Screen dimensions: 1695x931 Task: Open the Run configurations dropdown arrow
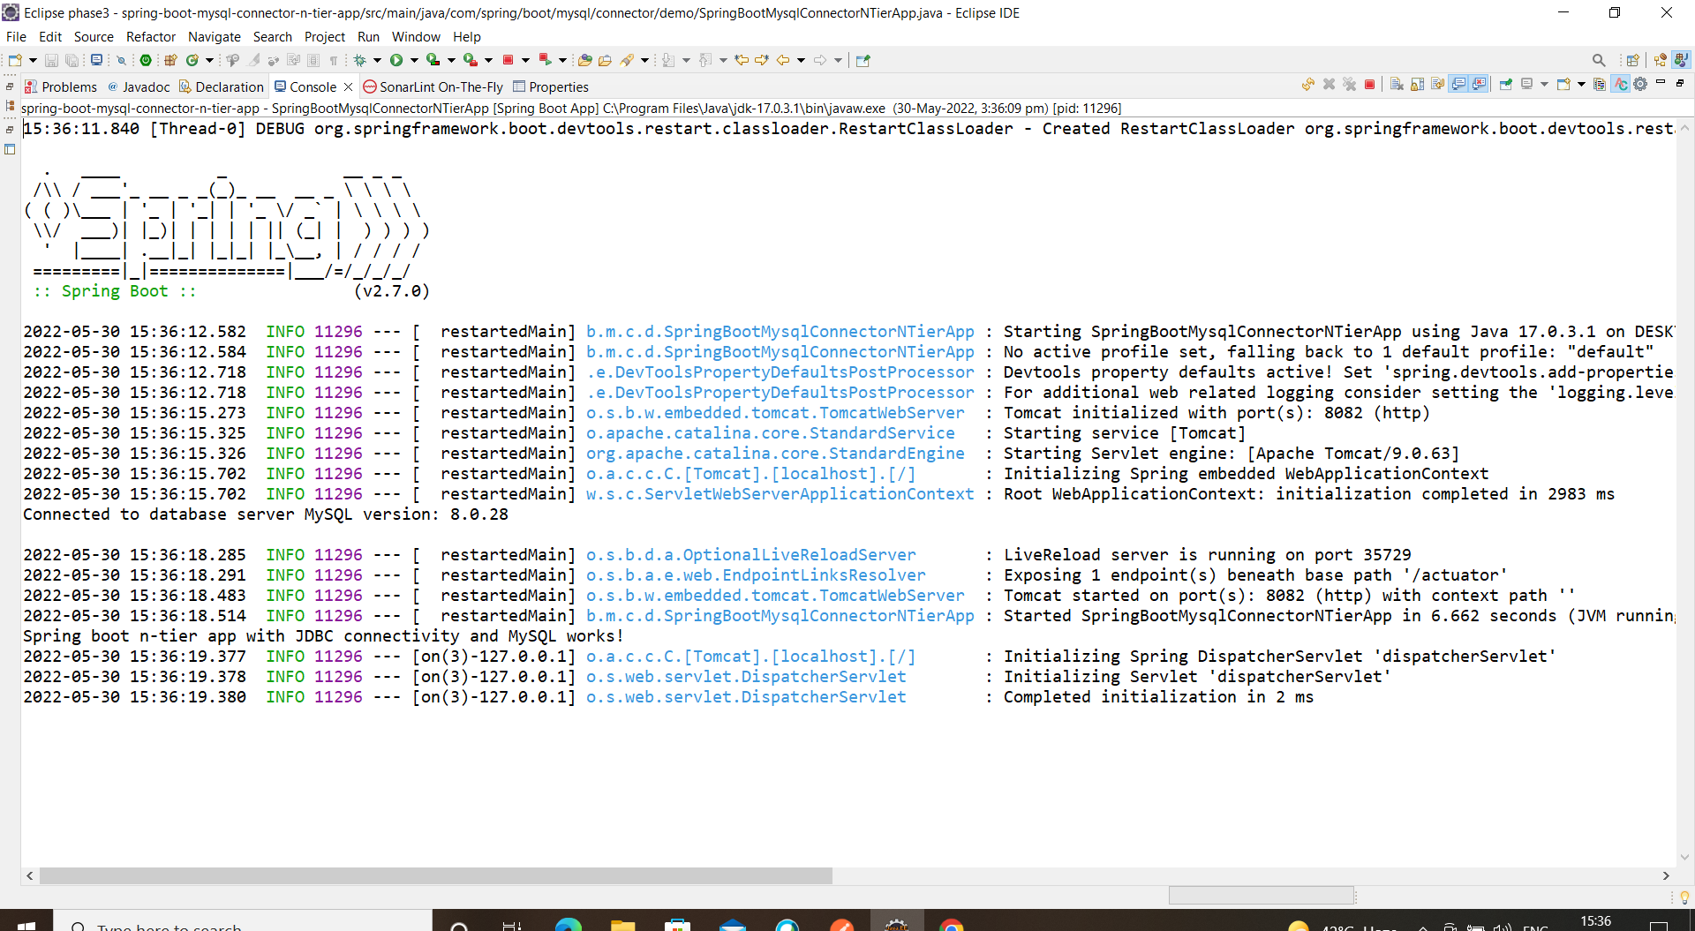click(414, 60)
